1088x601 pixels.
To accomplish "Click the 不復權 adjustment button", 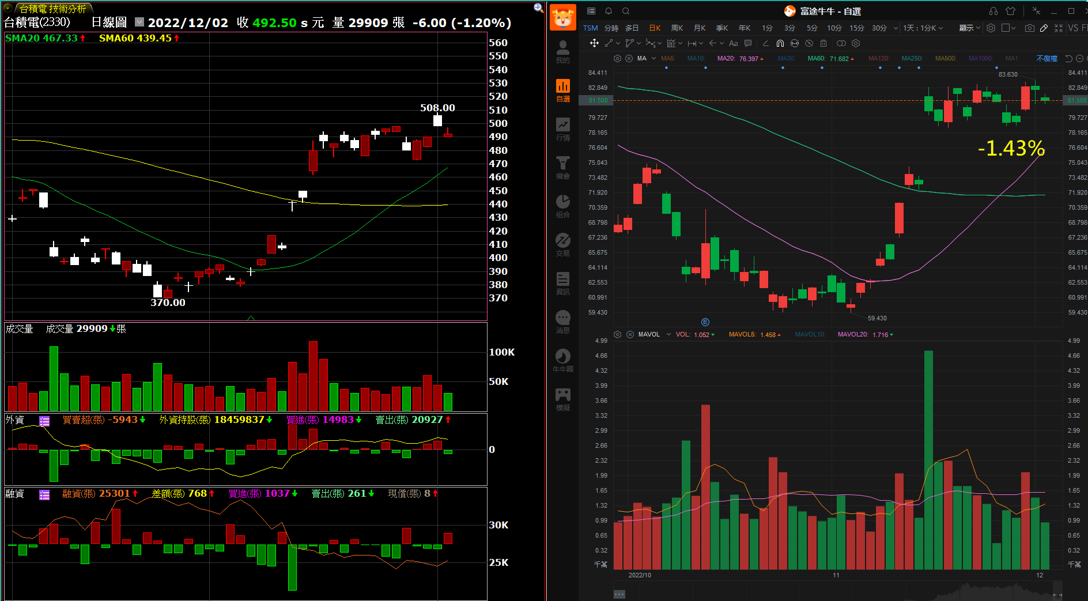I will click(1047, 58).
